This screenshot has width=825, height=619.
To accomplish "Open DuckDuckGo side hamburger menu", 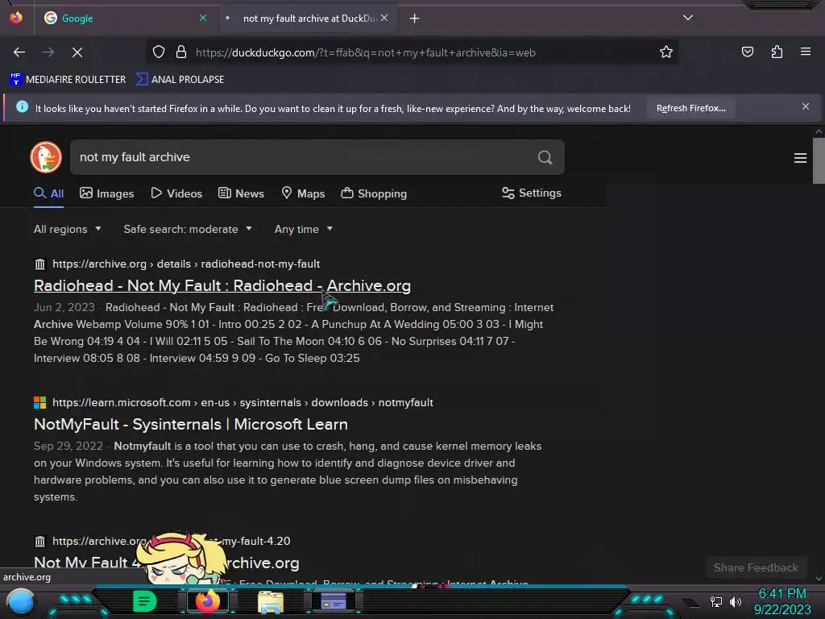I will pos(800,158).
